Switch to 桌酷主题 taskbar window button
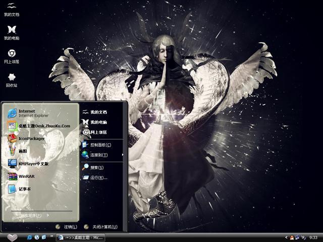Viewport: 323px width, 242px height. point(81,237)
